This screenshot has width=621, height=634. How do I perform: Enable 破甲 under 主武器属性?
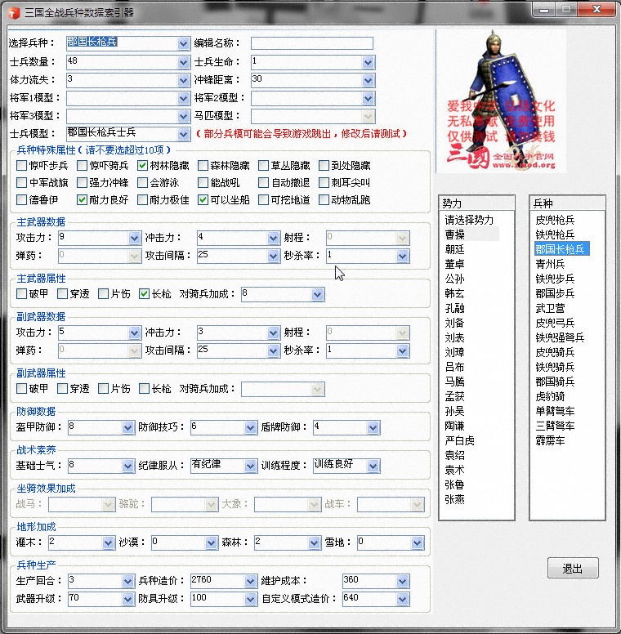pyautogui.click(x=22, y=294)
